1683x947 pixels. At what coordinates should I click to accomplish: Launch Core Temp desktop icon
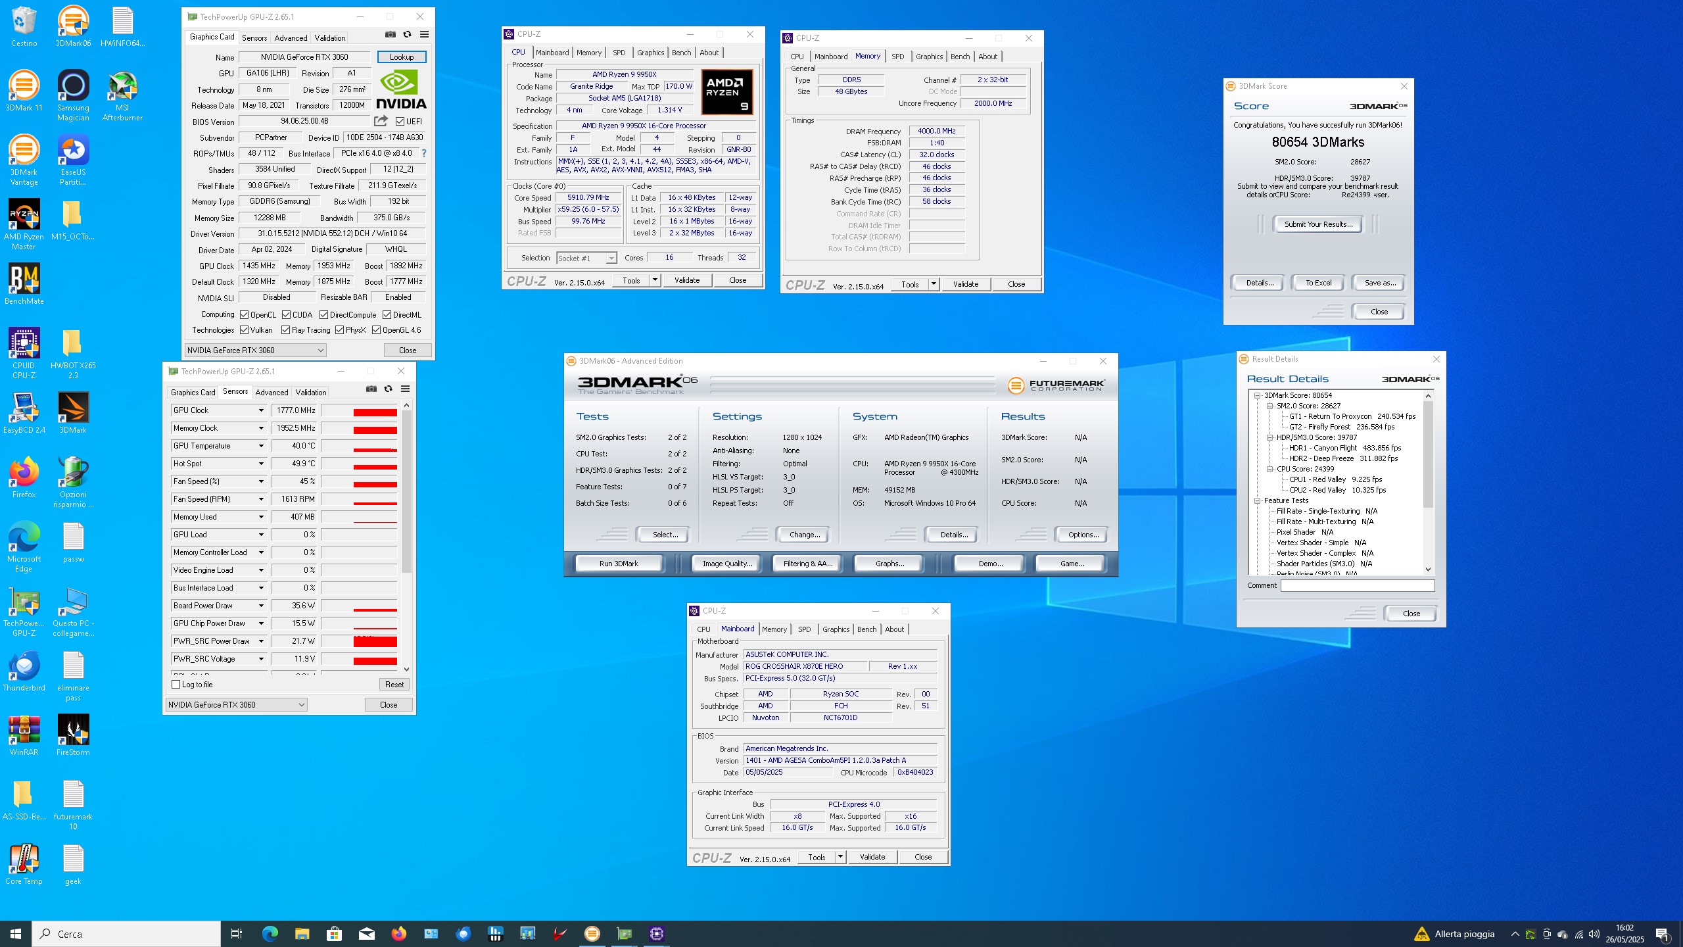24,864
